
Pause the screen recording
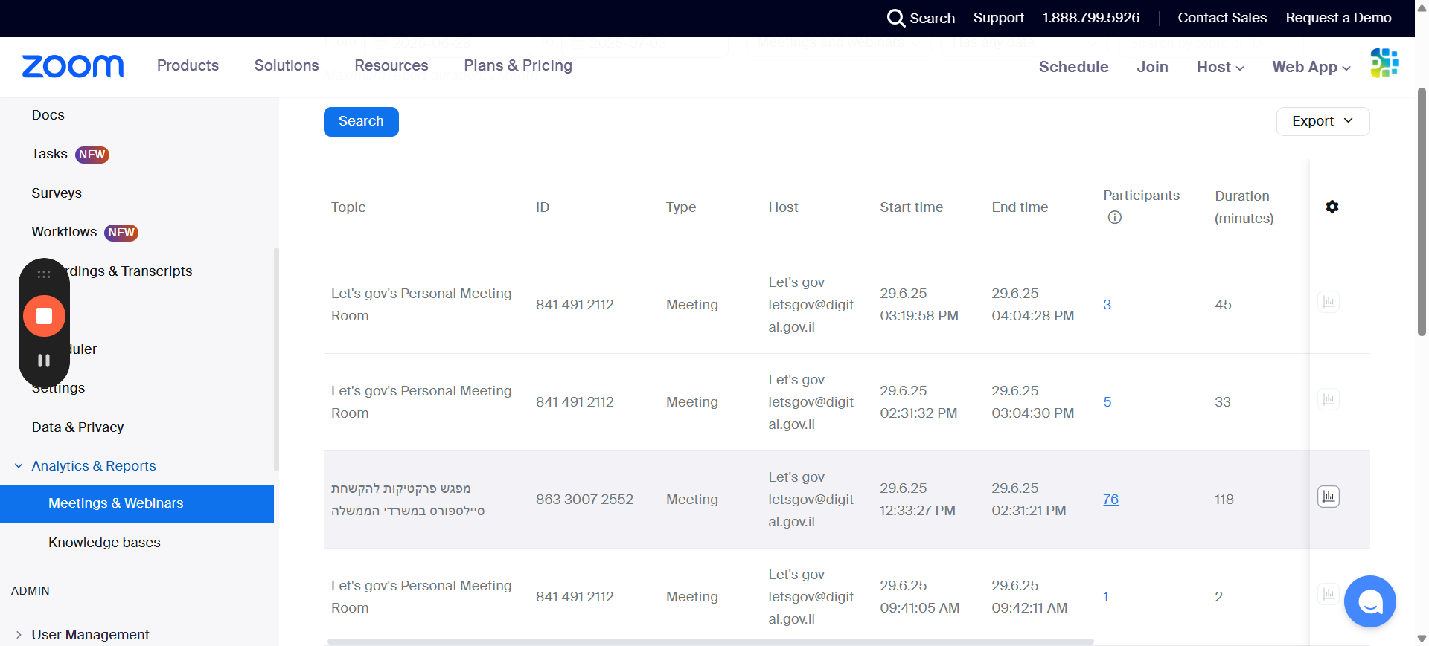point(44,361)
